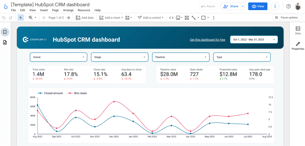Toggle Pause updates
This screenshot has width=305, height=146.
pyautogui.click(x=286, y=18)
